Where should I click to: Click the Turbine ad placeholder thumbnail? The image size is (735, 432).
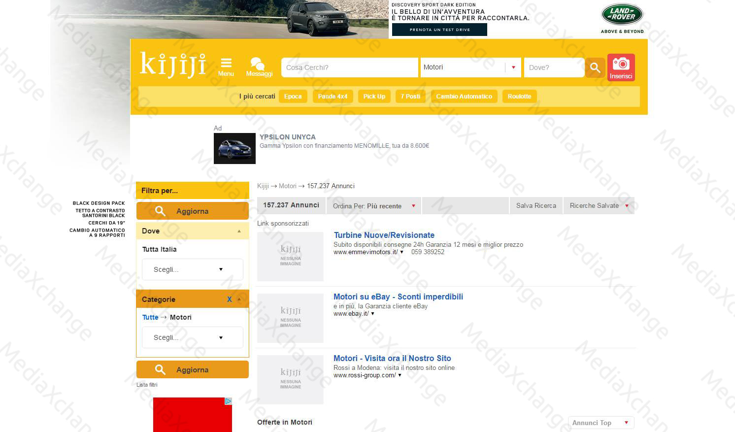coord(290,257)
